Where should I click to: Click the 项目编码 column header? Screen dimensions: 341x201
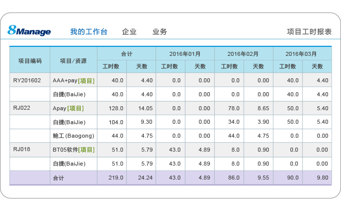point(30,60)
